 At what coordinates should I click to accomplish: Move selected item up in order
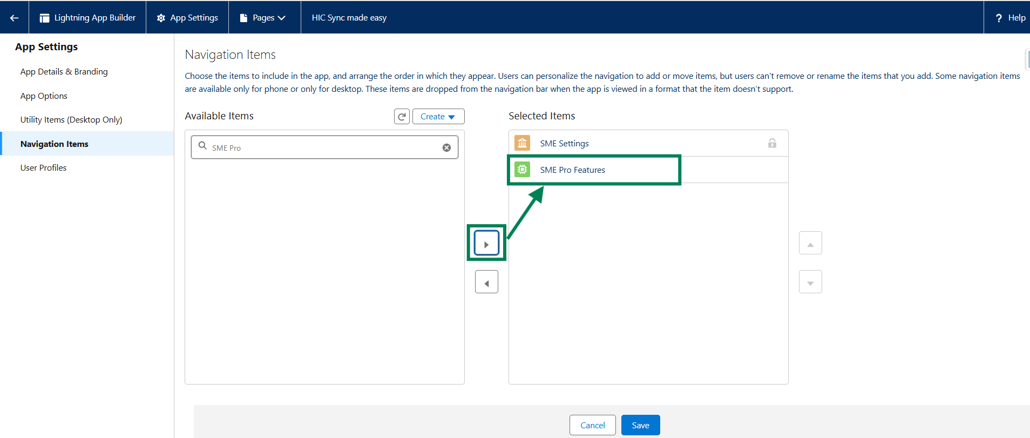810,244
